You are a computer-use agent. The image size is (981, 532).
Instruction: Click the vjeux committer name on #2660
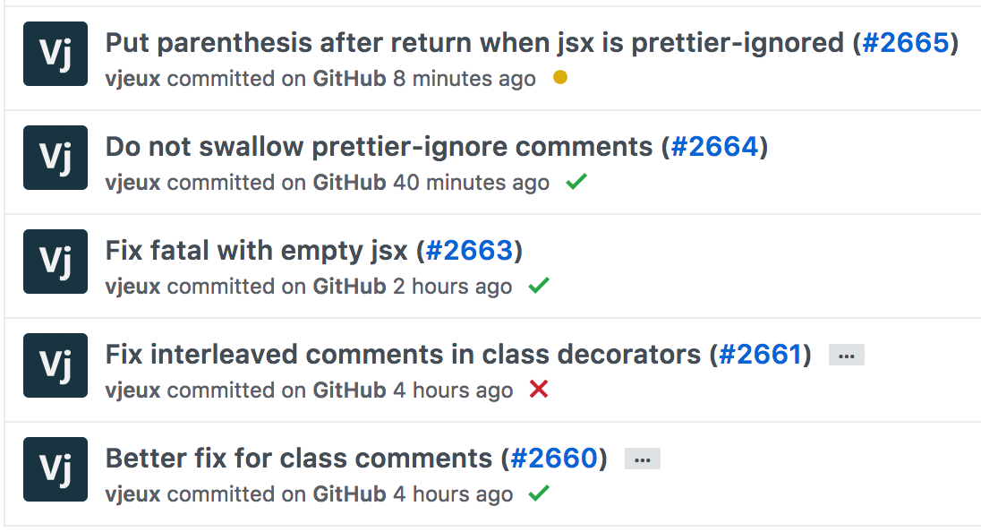tap(134, 493)
